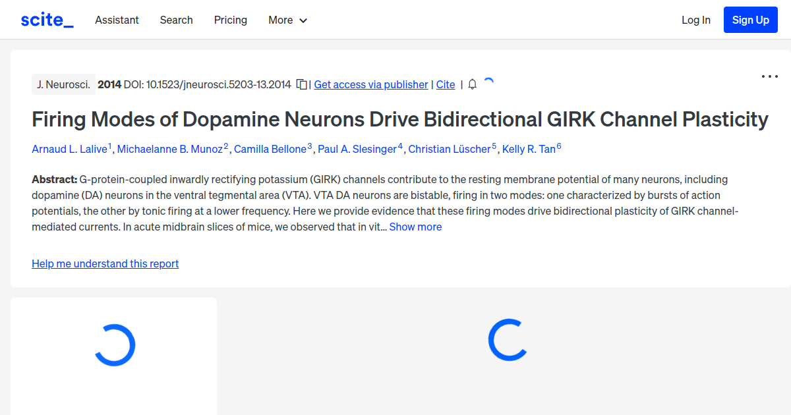Open Get access via publisher link
This screenshot has width=791, height=415.
(x=370, y=84)
